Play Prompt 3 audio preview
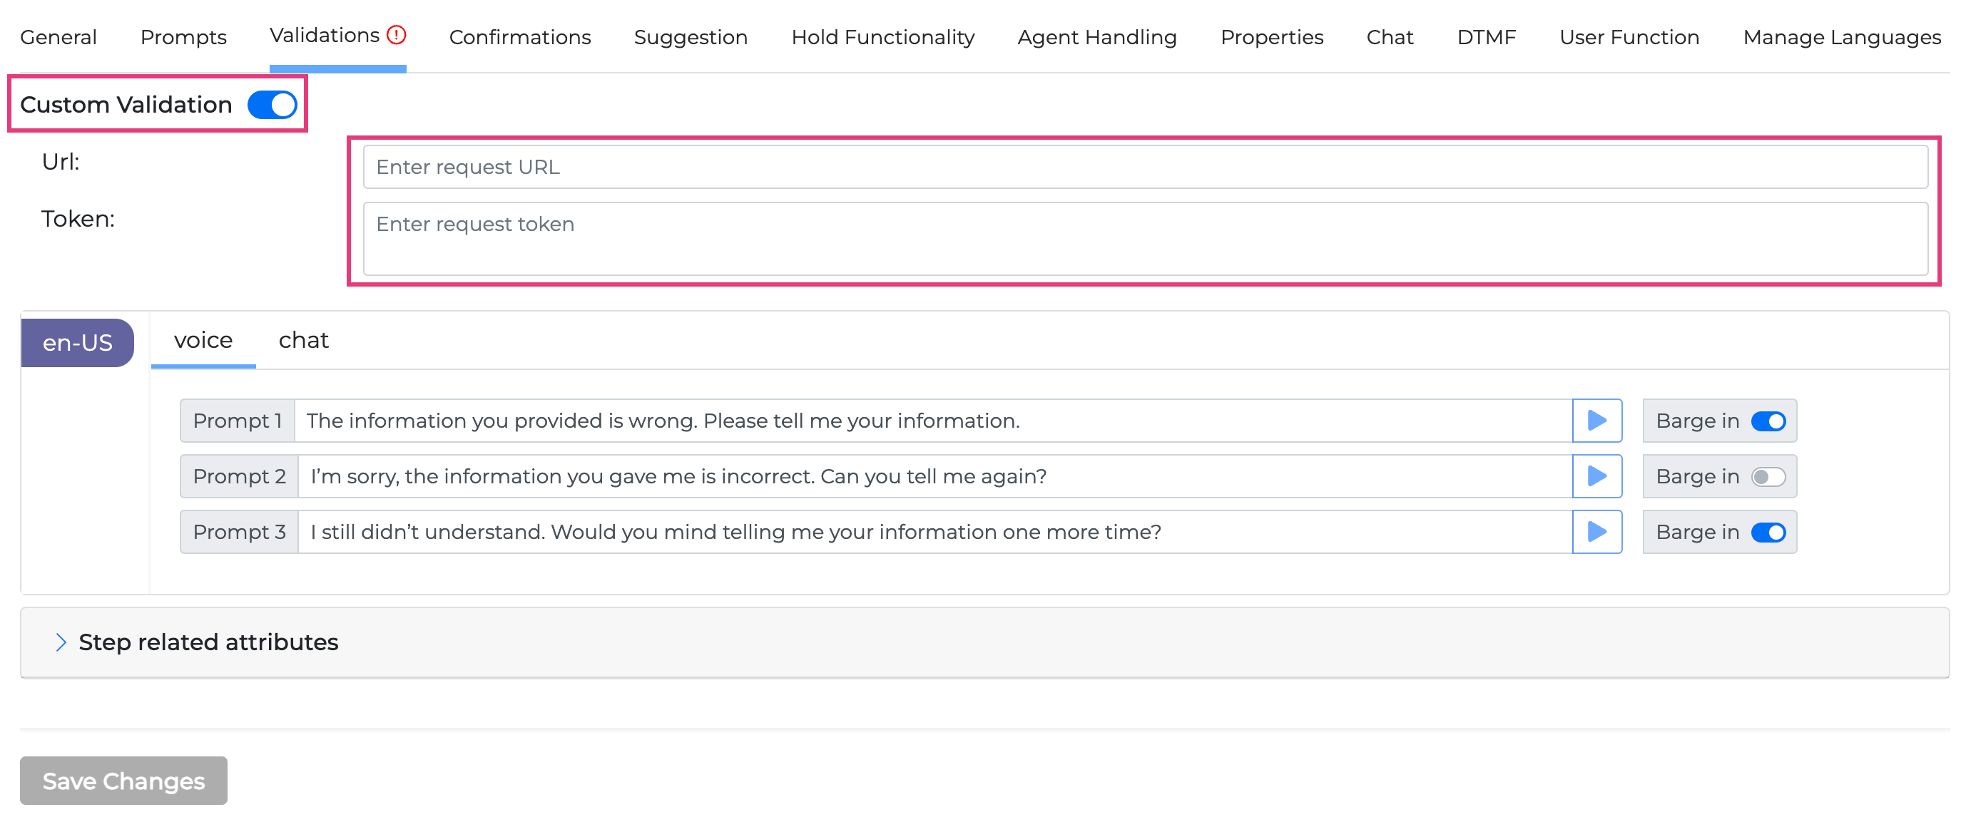The width and height of the screenshot is (1966, 817). pos(1596,532)
